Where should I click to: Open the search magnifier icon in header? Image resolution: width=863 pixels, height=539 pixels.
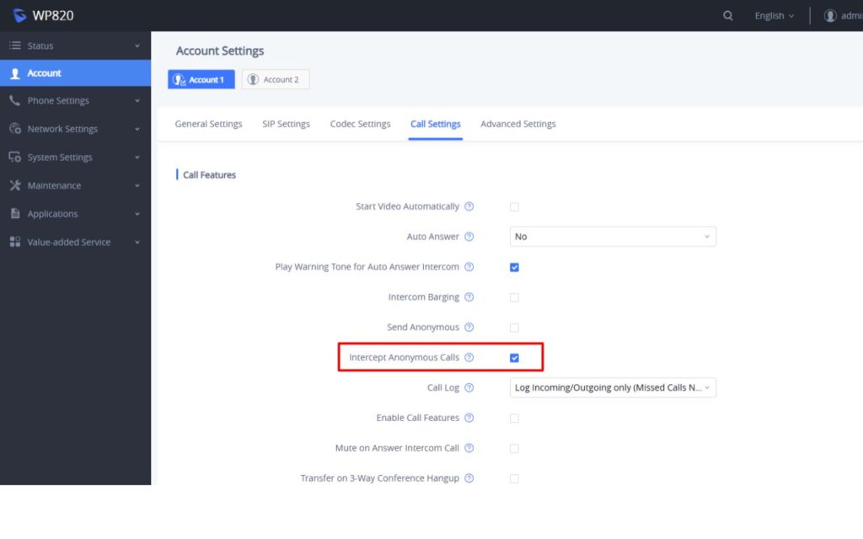[727, 16]
